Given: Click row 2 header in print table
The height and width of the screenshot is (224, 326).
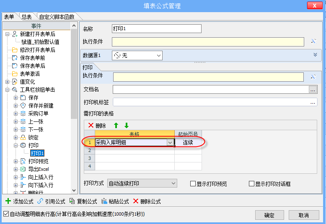Looking at the screenshot, I should click(x=90, y=150).
